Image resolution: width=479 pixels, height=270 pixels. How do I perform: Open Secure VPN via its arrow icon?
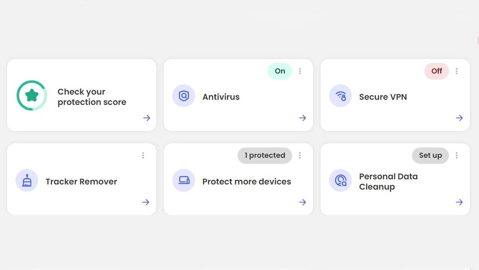click(459, 118)
